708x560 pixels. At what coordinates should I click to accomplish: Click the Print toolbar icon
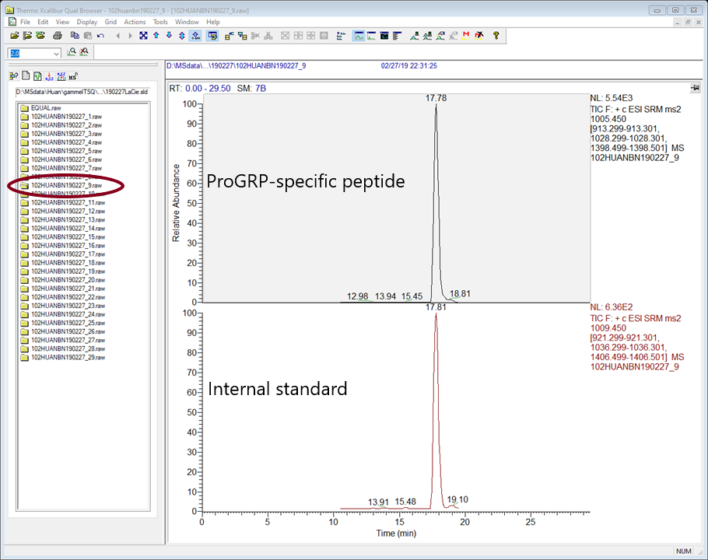pos(58,36)
